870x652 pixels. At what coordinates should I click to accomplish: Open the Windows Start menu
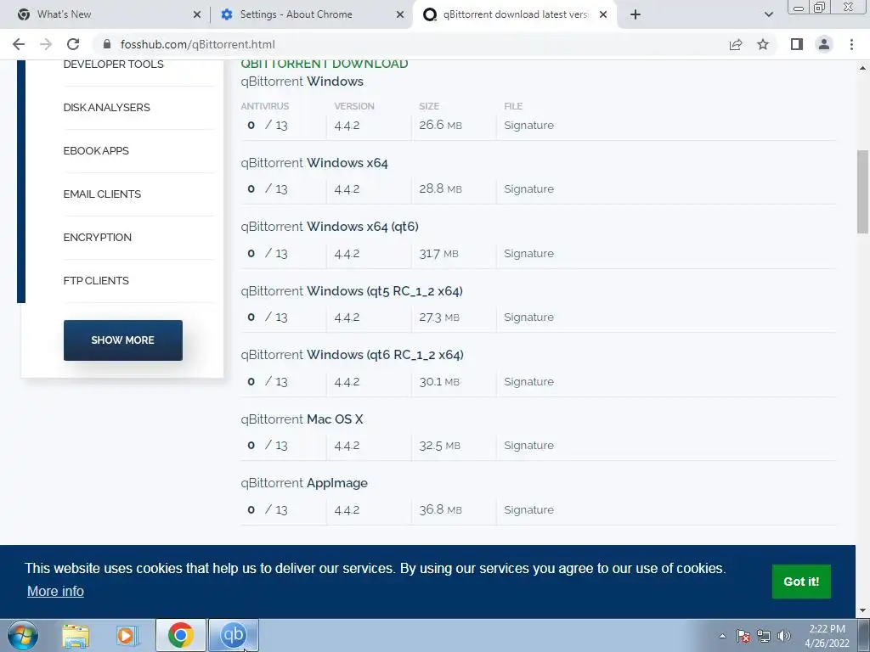coord(23,635)
